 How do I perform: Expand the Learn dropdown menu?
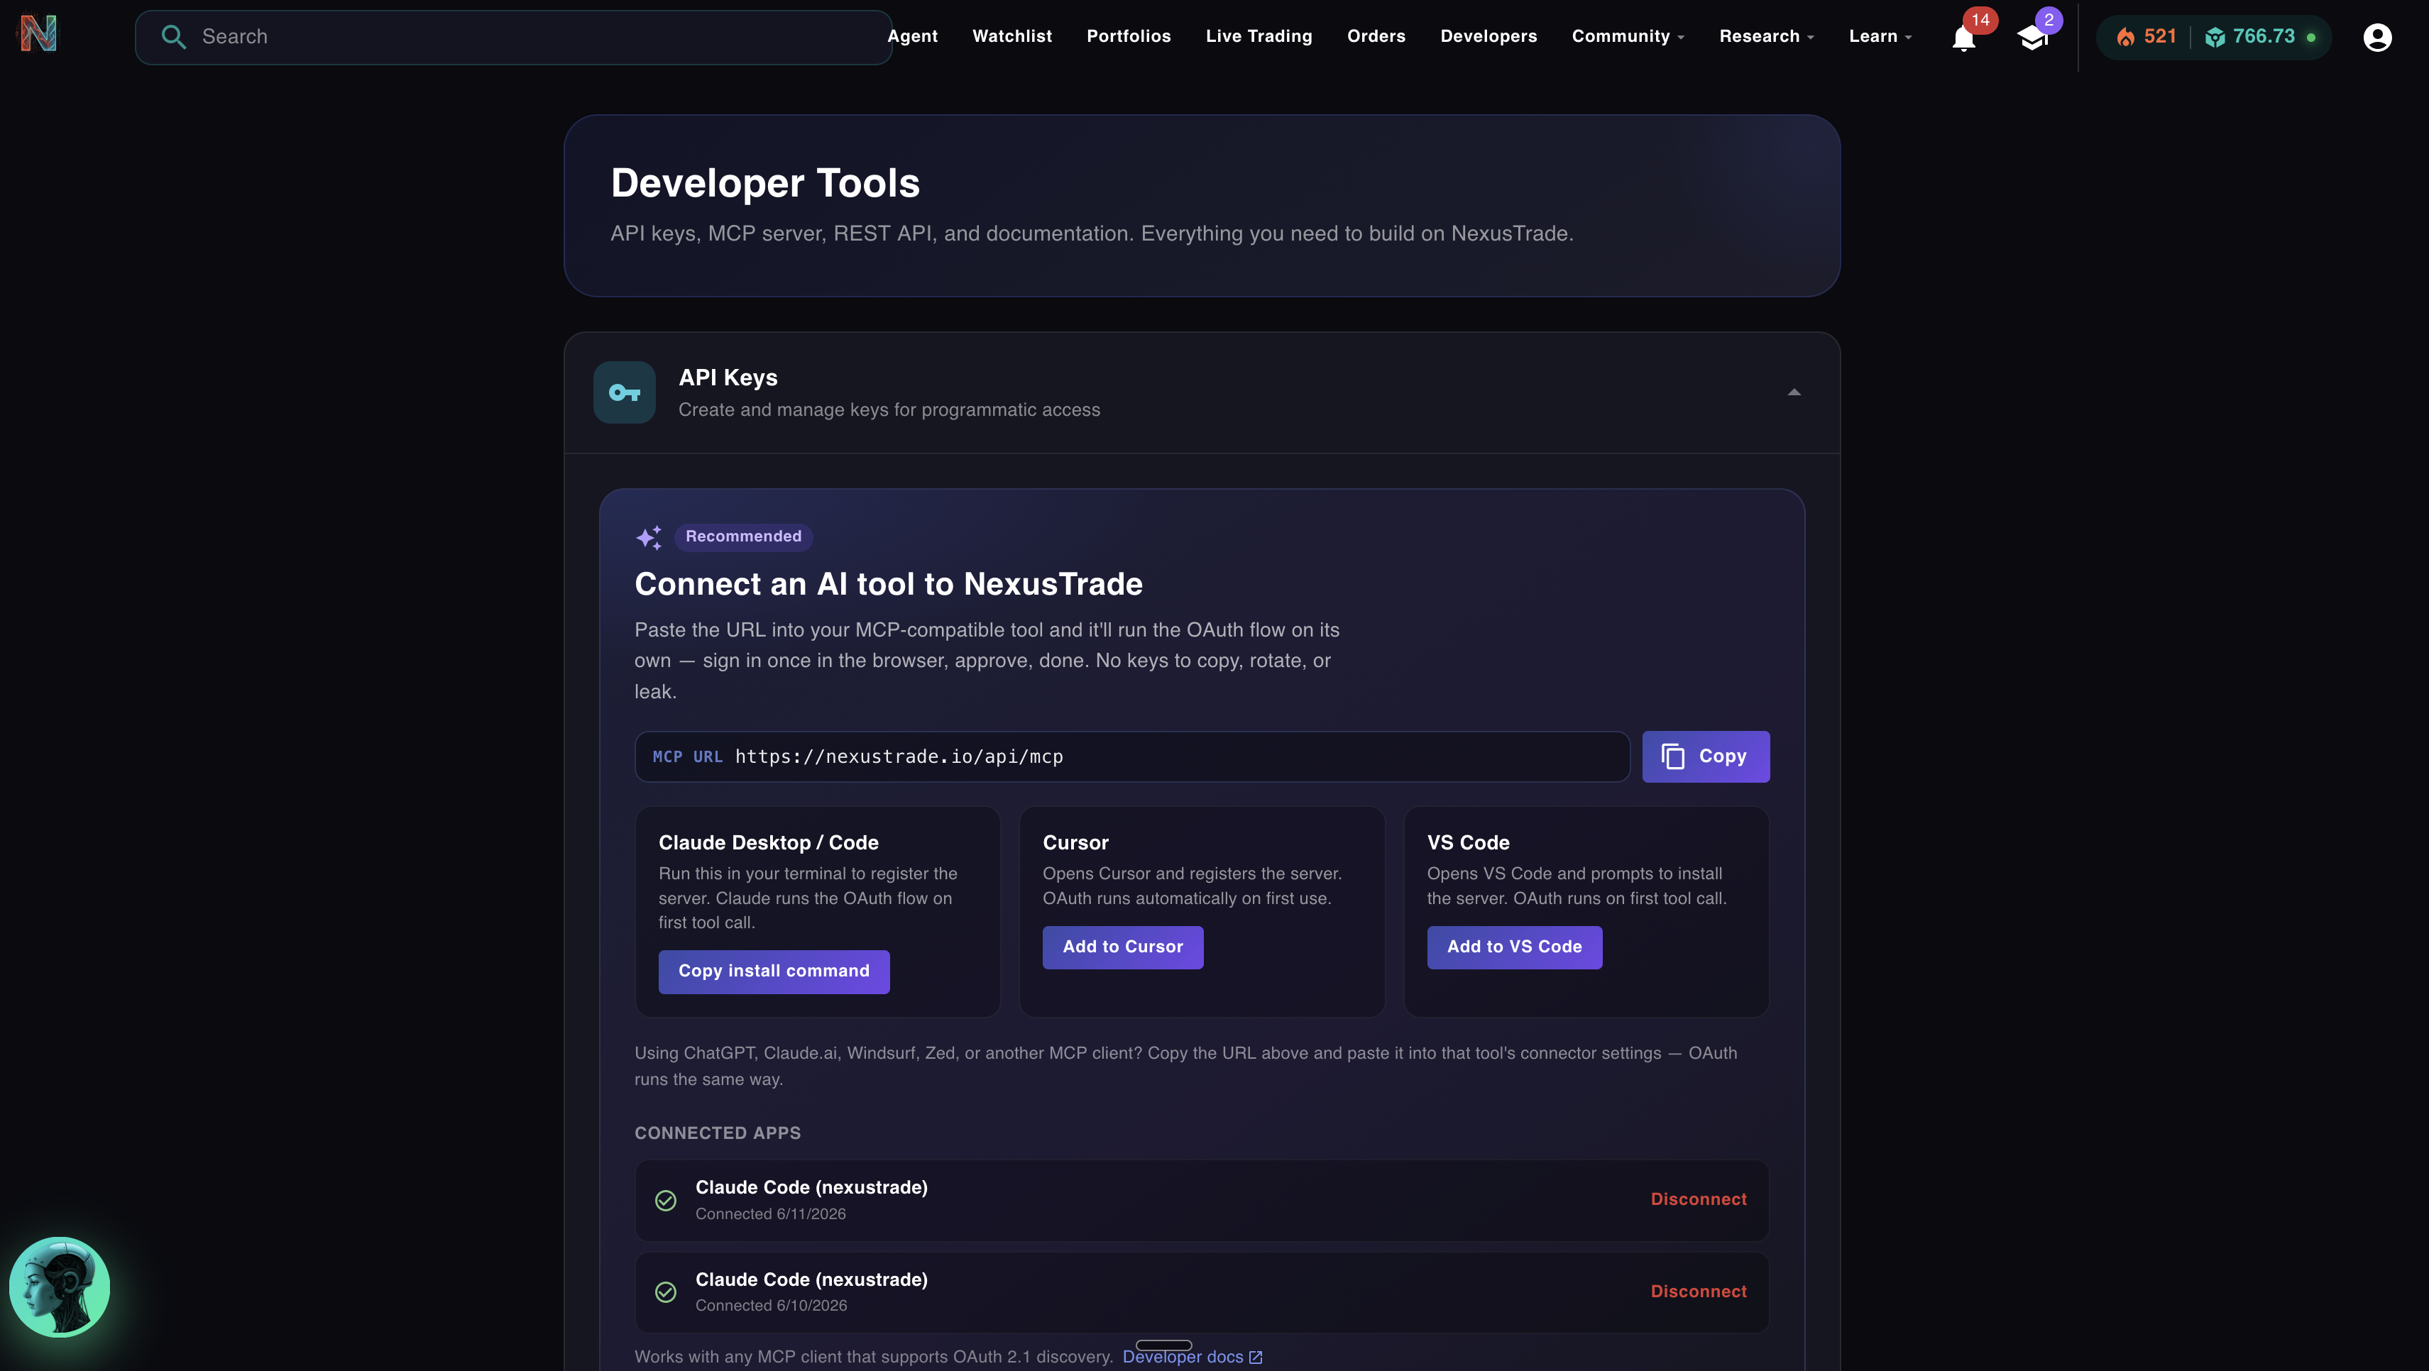pos(1880,35)
